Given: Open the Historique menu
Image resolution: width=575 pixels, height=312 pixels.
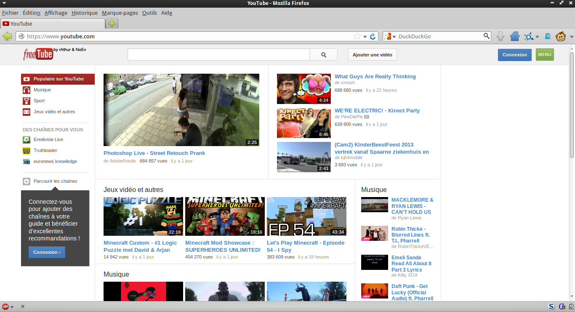Looking at the screenshot, I should point(84,13).
